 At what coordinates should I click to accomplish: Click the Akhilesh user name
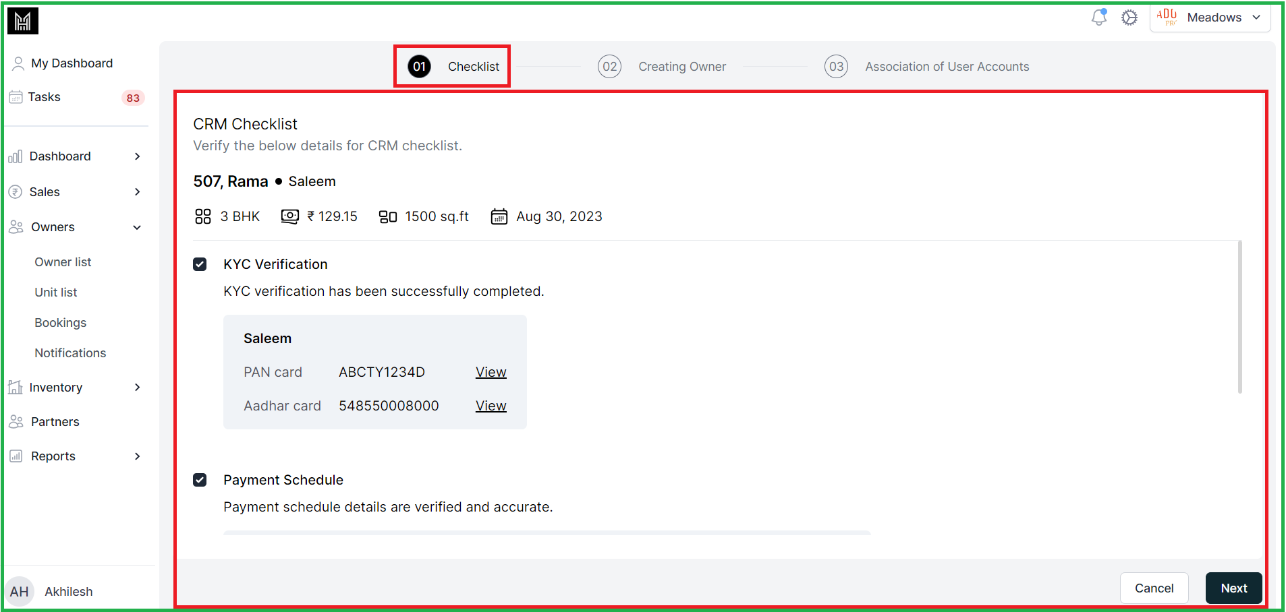point(69,592)
